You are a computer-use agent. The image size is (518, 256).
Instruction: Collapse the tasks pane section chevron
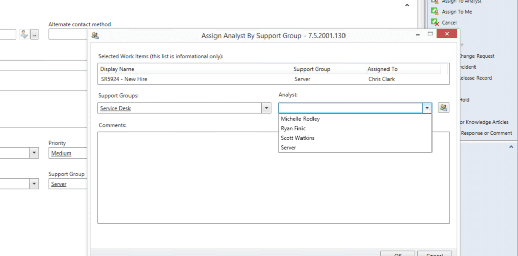tap(511, 146)
